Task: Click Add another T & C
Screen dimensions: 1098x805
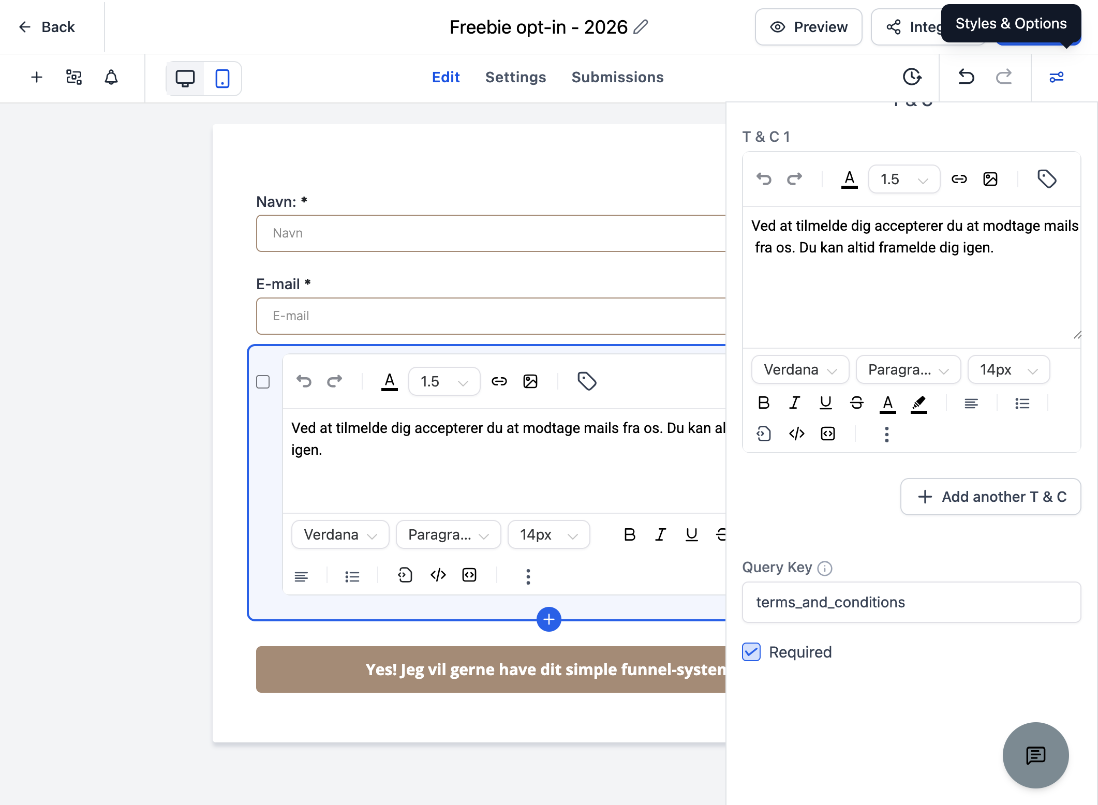Action: (990, 497)
